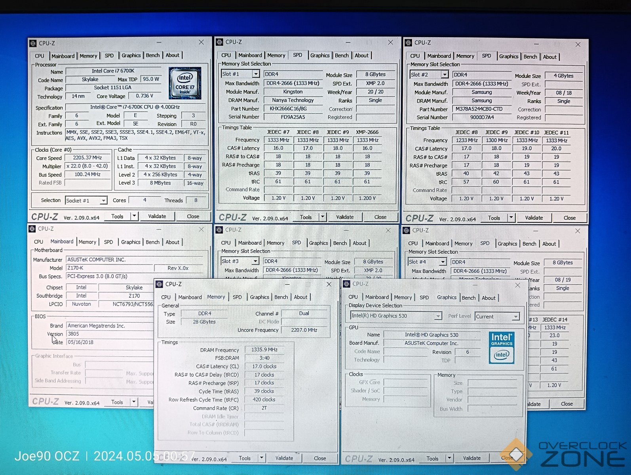Image resolution: width=631 pixels, height=475 pixels.
Task: Open the Slot #2 memory slot dropdown
Action: point(445,74)
